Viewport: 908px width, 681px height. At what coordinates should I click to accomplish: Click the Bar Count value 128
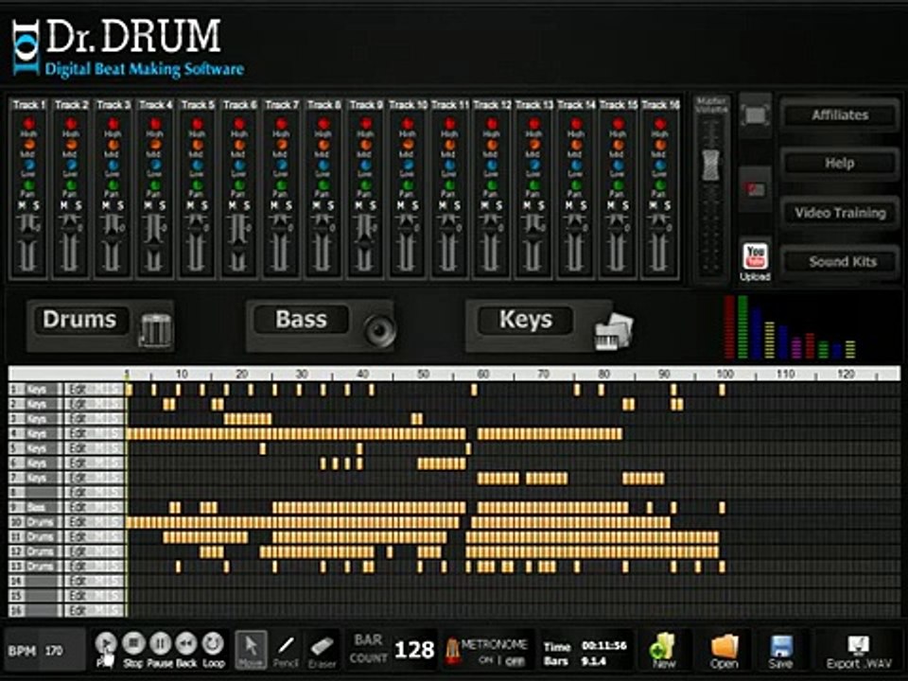pyautogui.click(x=414, y=650)
